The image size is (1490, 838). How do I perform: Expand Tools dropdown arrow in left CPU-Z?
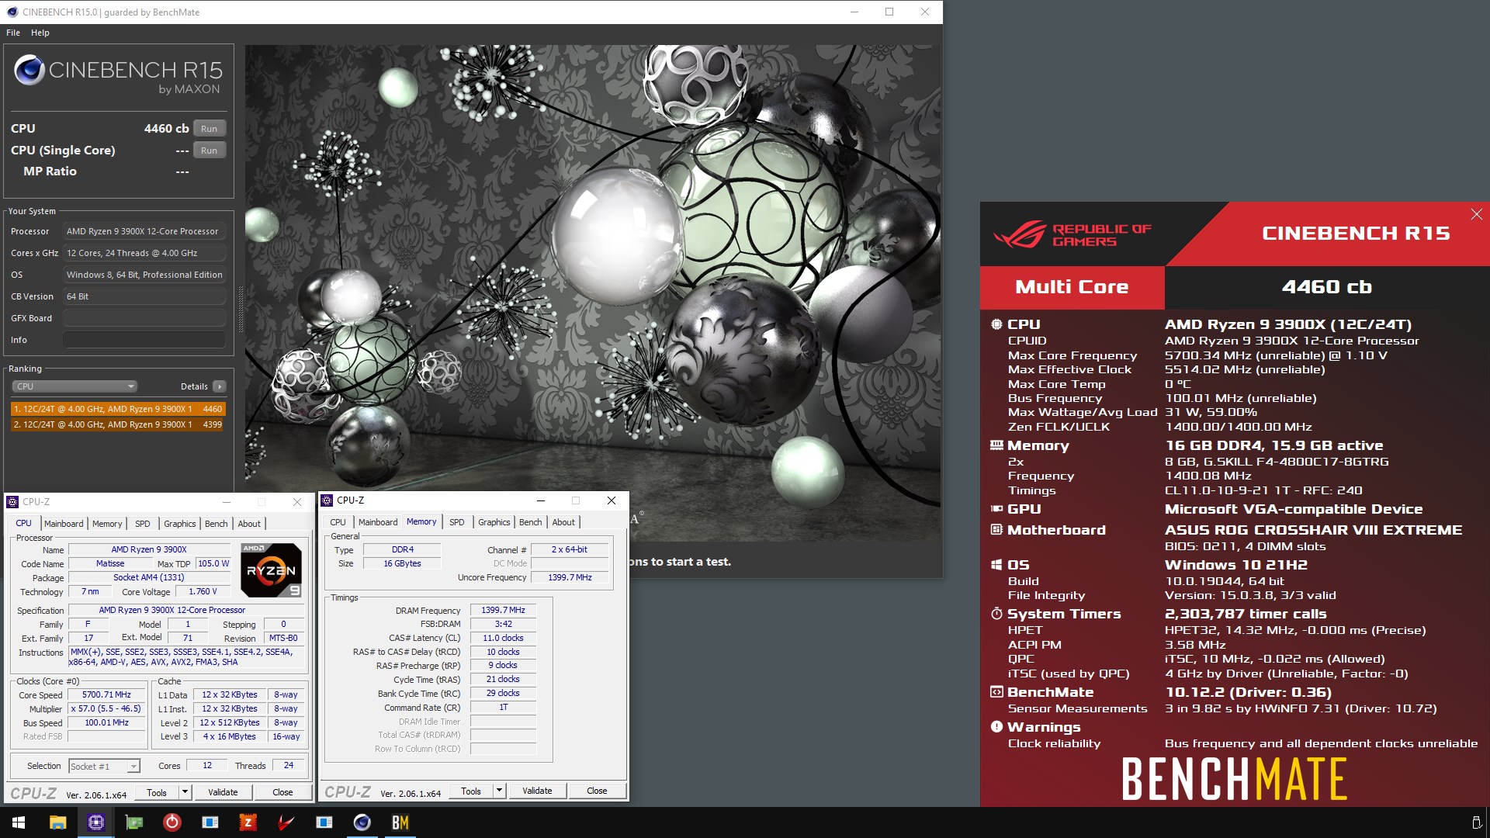coord(185,792)
